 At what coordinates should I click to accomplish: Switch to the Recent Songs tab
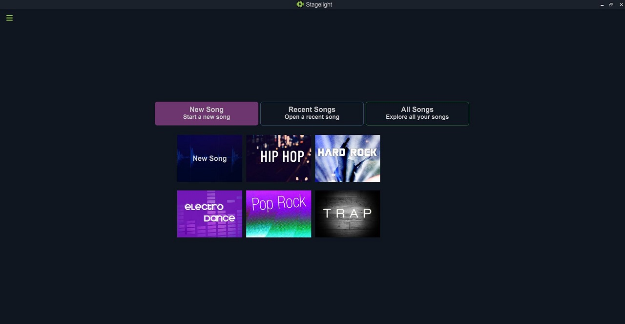(x=312, y=113)
